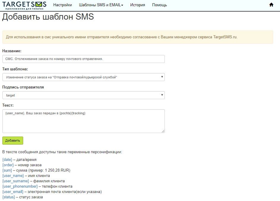Open the Подпись отправителя dropdown
This screenshot has height=201, width=280.
pyautogui.click(x=83, y=95)
